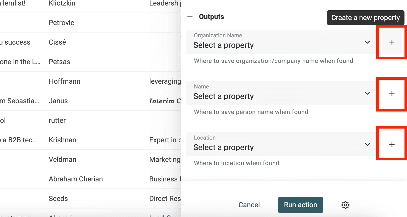Select the Petsas row cell

tap(60, 62)
